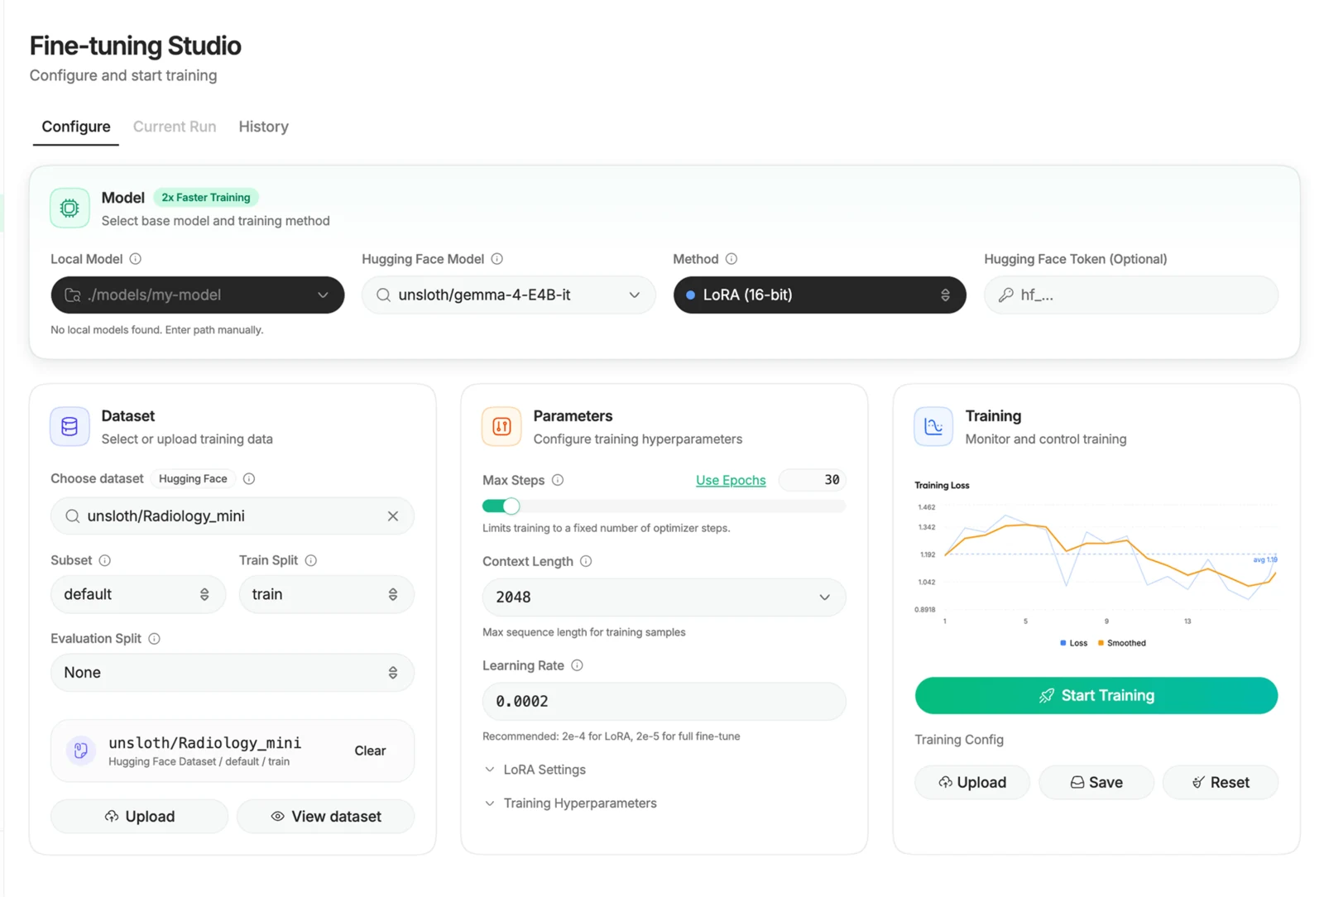Switch to the History tab
The height and width of the screenshot is (897, 1324).
coord(264,127)
